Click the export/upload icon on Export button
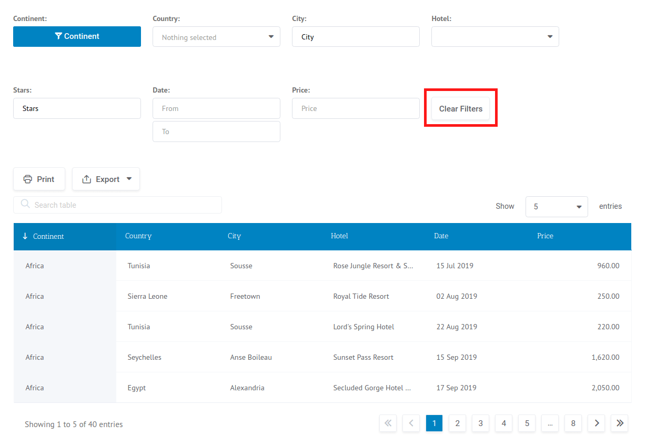 coord(87,179)
